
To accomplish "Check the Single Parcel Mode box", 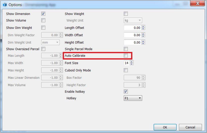I will click(126, 49).
